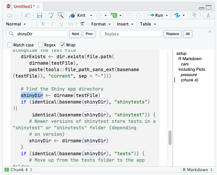Apply bold formatting
Screen dimensions: 217x175
[43, 24]
